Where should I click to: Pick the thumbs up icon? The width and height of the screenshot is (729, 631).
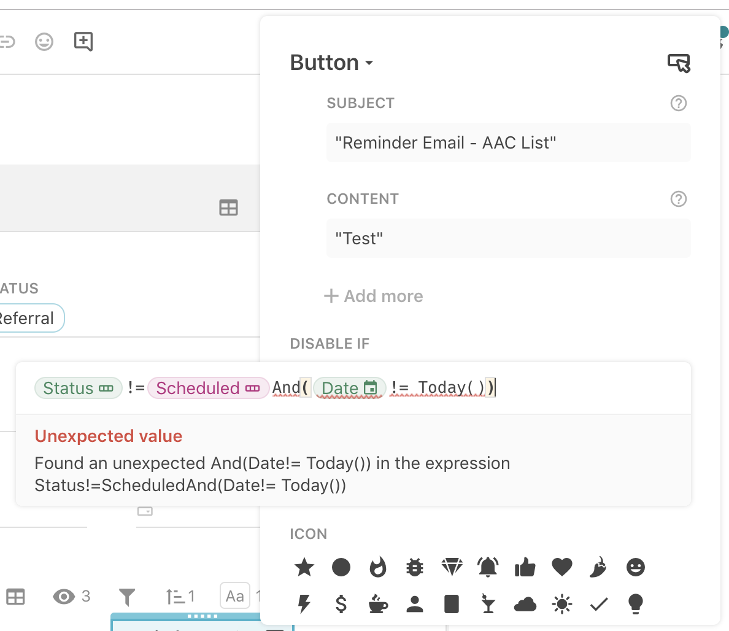point(525,568)
